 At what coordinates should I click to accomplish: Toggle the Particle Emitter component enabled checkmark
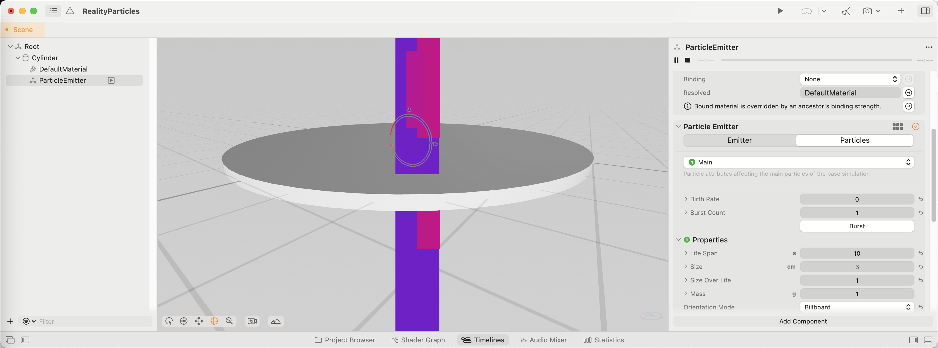tap(915, 126)
